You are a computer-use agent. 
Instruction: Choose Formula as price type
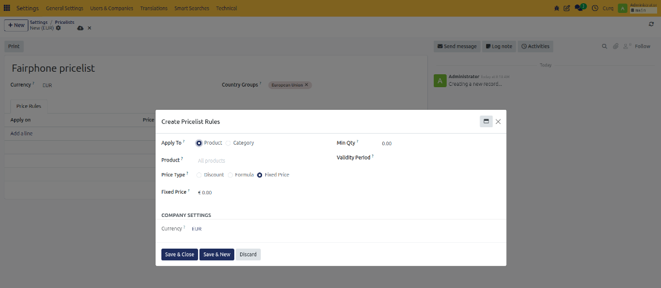tap(230, 175)
